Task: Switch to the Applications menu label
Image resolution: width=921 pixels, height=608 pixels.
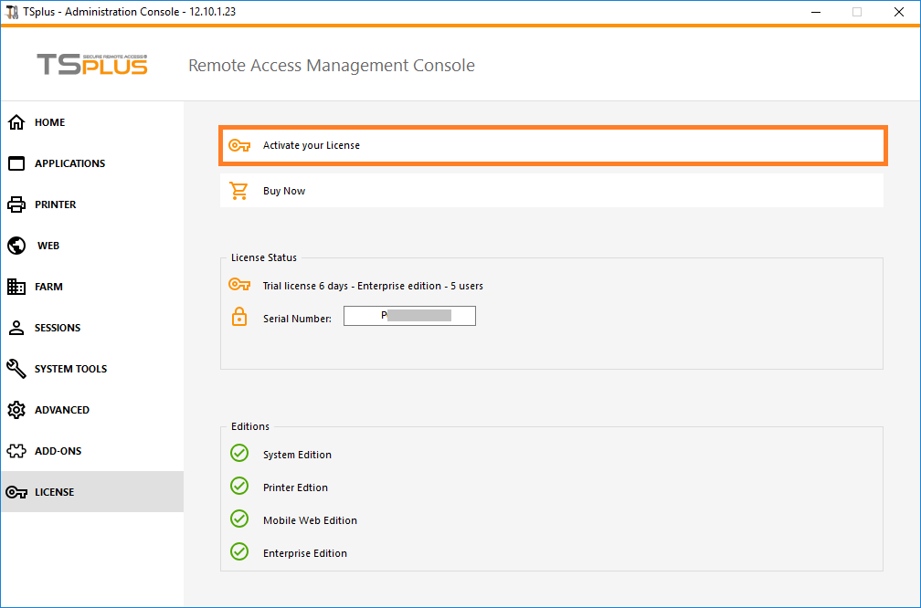Action: click(x=69, y=163)
